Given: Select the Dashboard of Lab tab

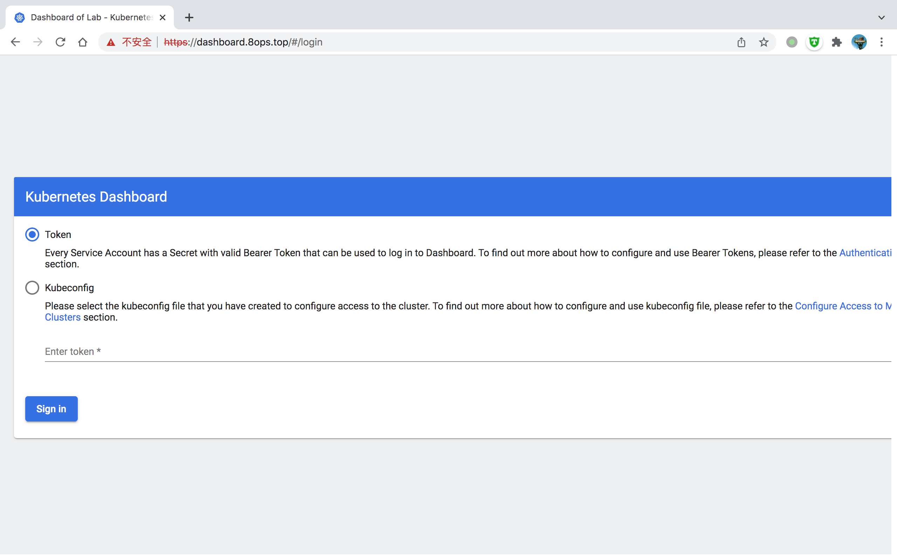Looking at the screenshot, I should tap(90, 17).
